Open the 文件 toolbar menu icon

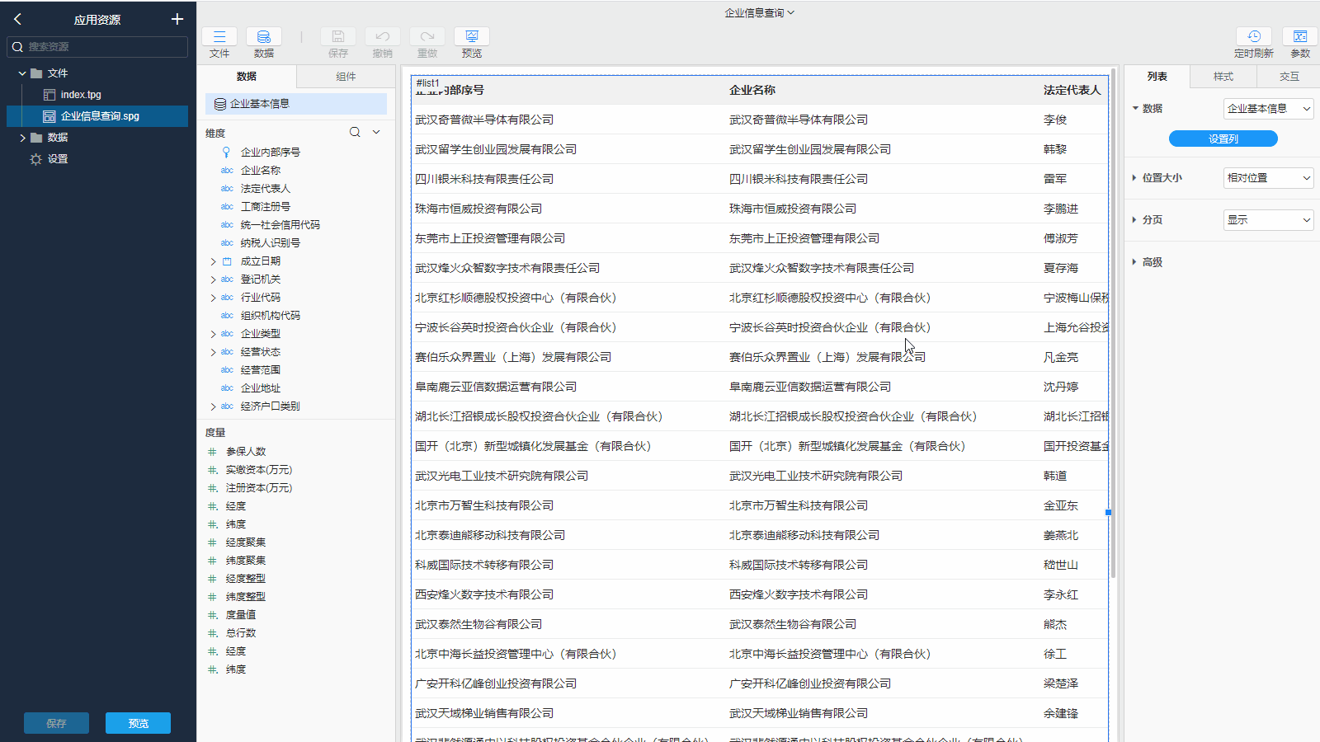pos(219,37)
